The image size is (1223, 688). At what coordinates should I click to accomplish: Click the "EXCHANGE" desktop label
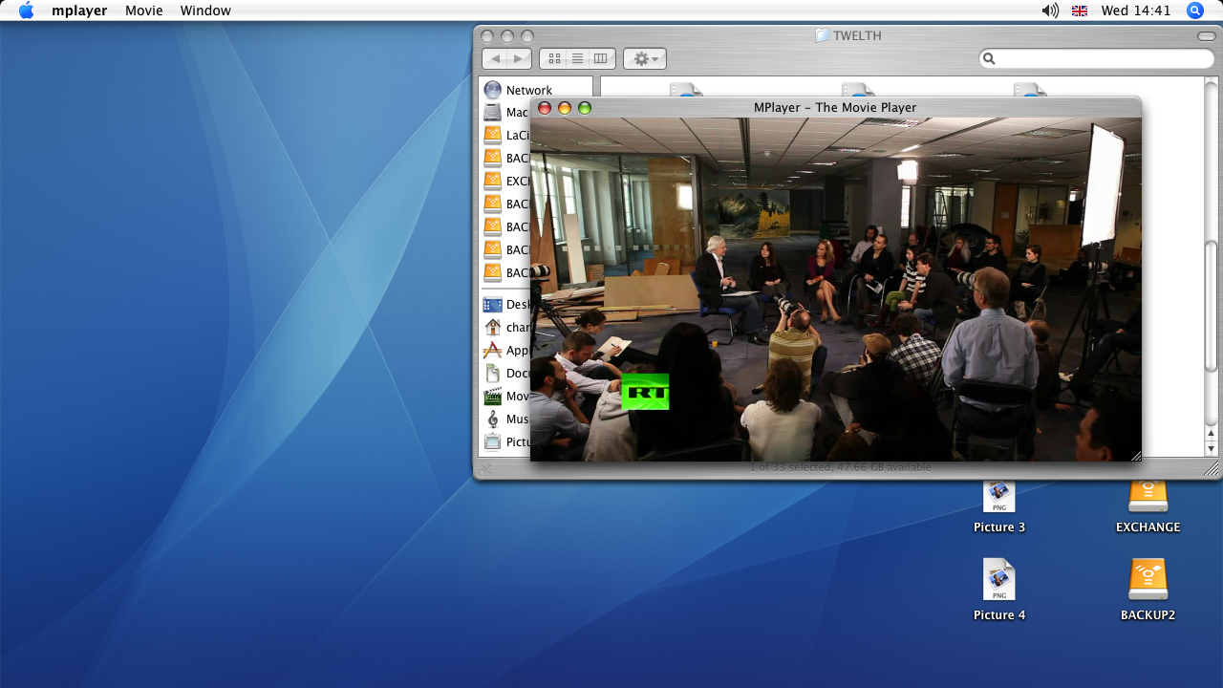(1148, 527)
